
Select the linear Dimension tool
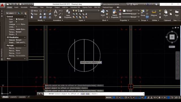60,11
